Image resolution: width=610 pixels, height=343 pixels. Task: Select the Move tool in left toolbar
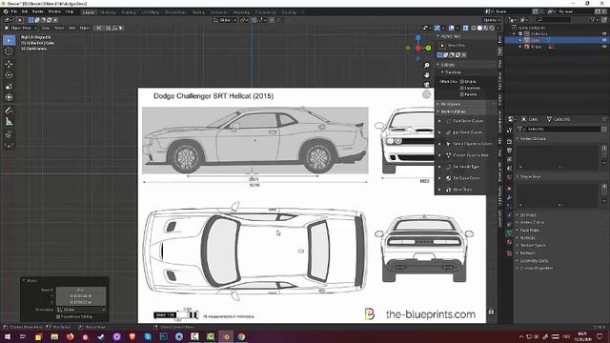9,64
